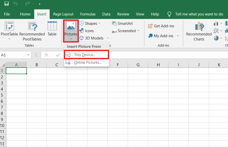This screenshot has height=147, width=228.
Task: Choose This Device... from picture menu
Action: tap(87, 55)
